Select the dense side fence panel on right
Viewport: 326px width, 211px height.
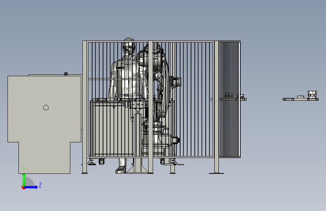pyautogui.click(x=229, y=99)
